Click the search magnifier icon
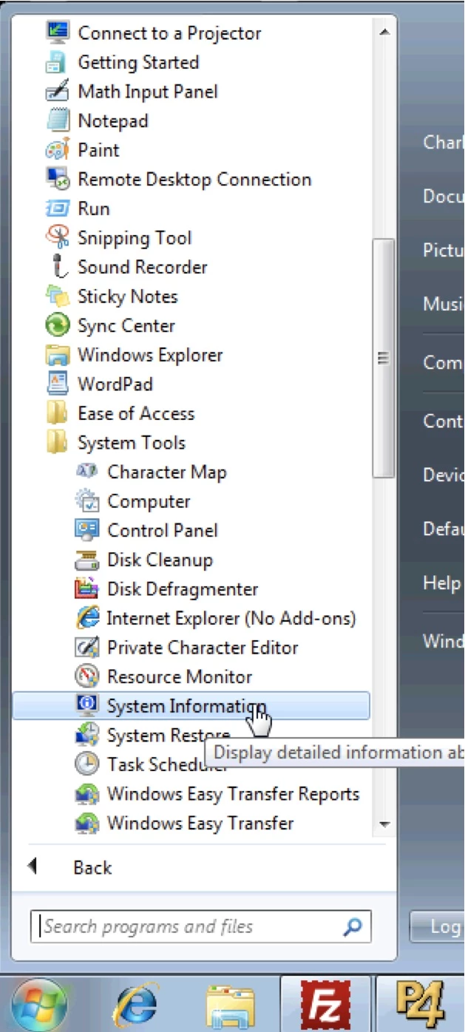This screenshot has width=465, height=1032. [x=353, y=926]
